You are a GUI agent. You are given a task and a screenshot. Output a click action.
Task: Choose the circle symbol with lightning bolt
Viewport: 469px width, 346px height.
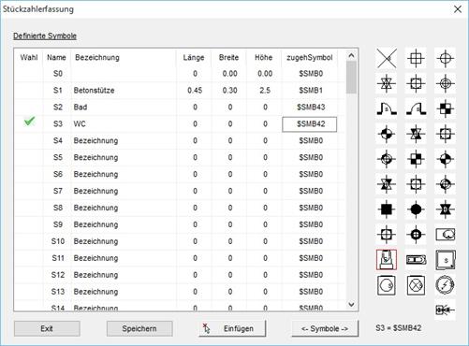[x=445, y=285]
